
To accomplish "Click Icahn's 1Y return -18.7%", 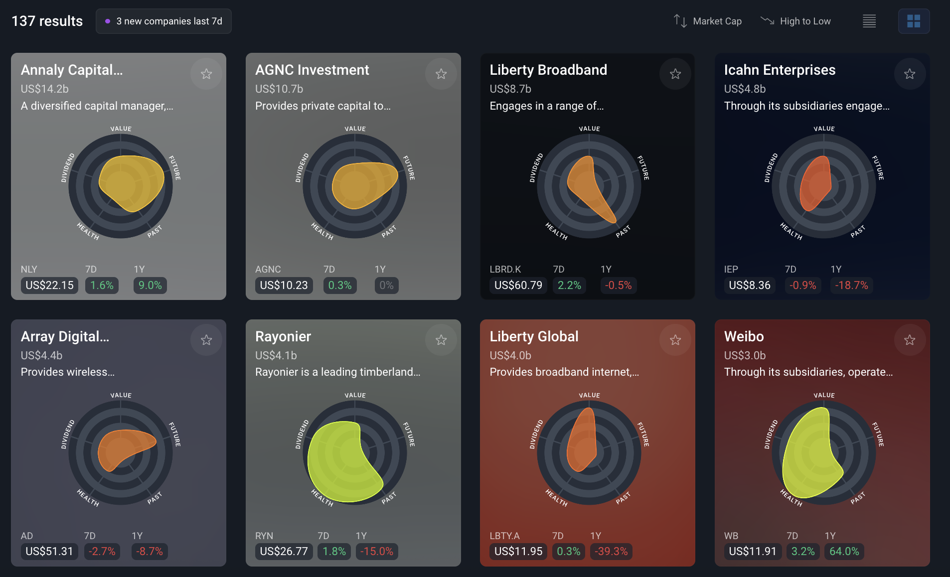I will [x=851, y=285].
